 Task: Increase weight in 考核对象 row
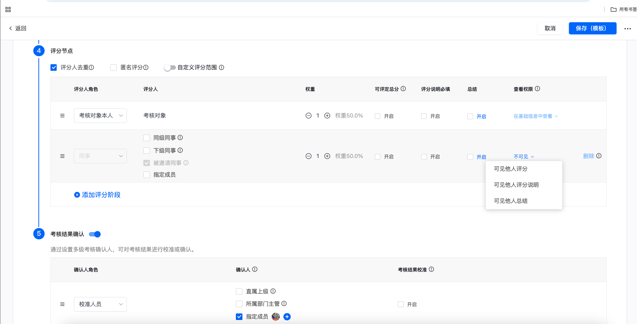[327, 116]
